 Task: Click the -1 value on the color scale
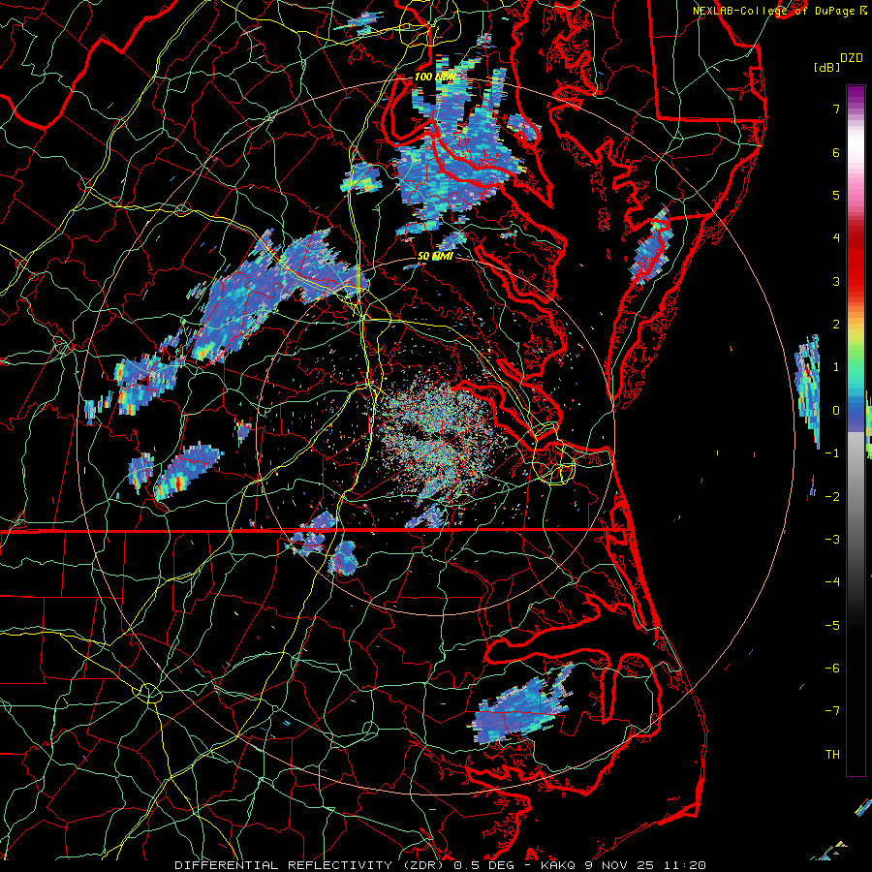pyautogui.click(x=832, y=453)
